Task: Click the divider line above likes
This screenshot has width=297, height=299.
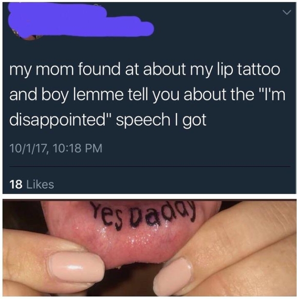Action: (149, 166)
